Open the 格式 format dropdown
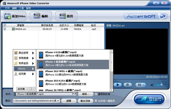Screen dimensions: 171x109 point(45,94)
